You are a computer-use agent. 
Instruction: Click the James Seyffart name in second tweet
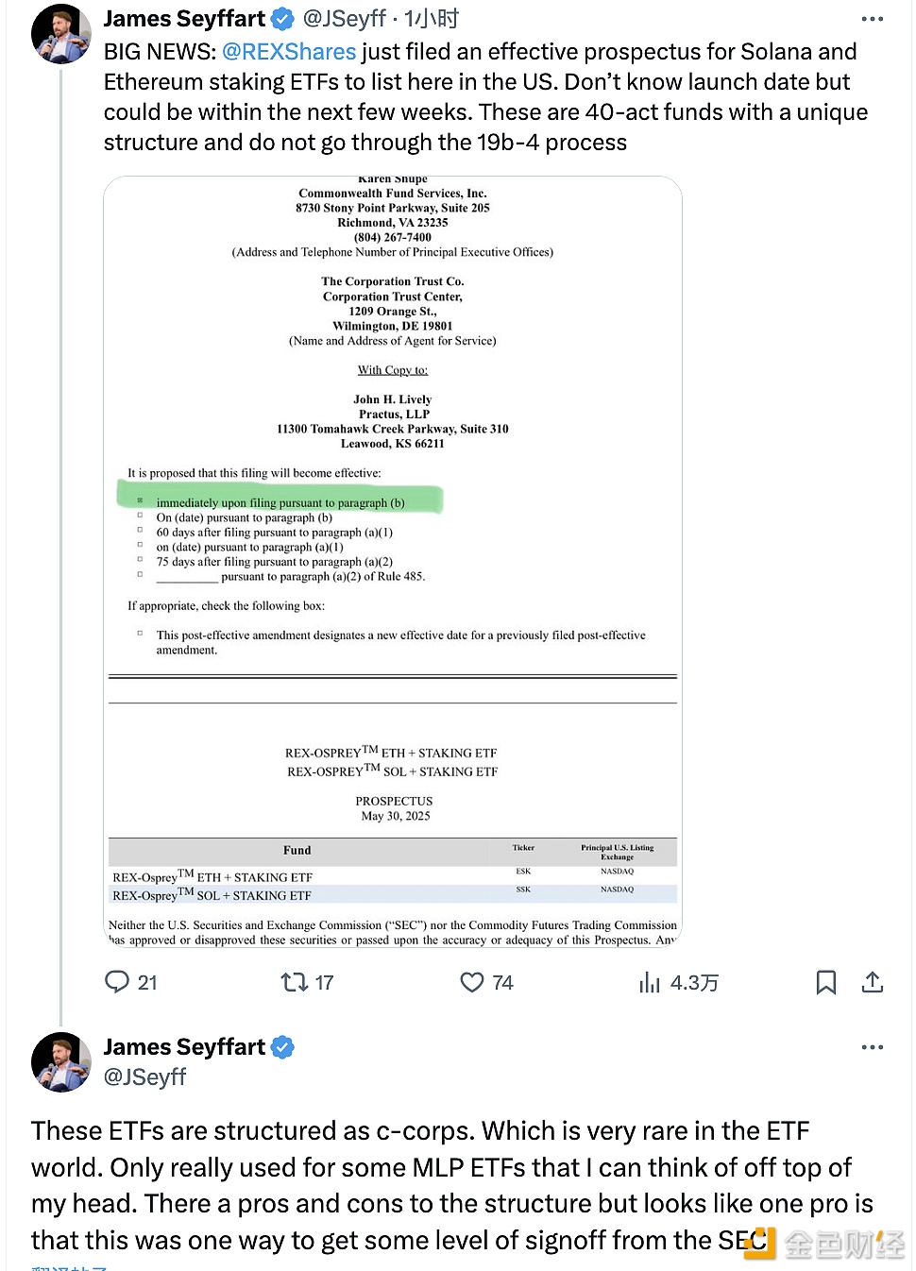[184, 1047]
